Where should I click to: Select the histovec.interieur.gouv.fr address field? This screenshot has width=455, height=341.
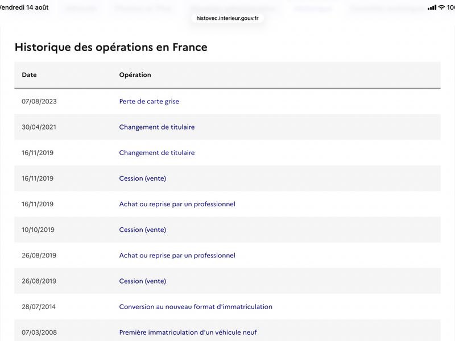coord(227,18)
